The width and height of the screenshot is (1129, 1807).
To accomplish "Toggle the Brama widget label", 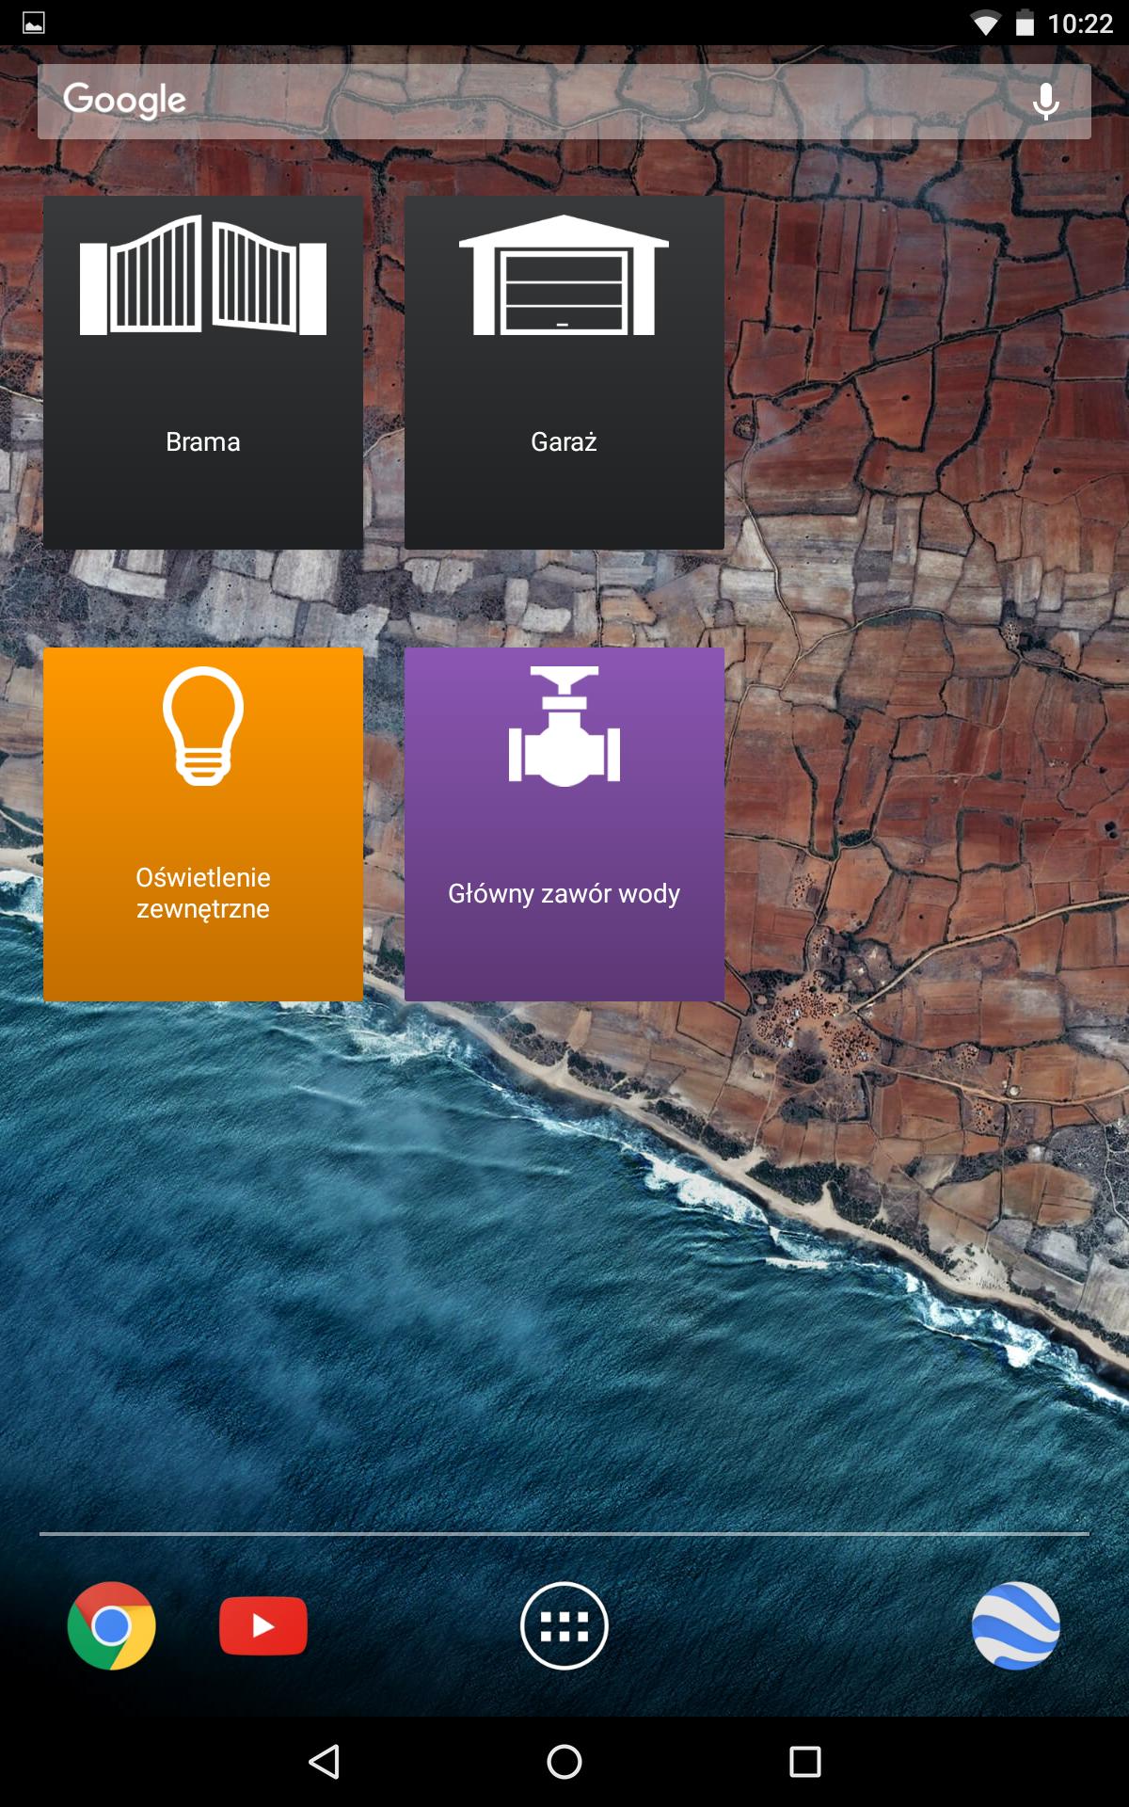I will (x=203, y=441).
